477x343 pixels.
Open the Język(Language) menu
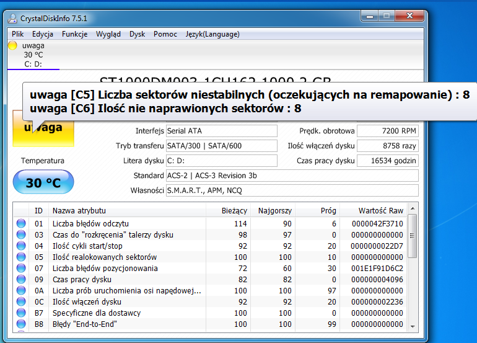click(212, 34)
